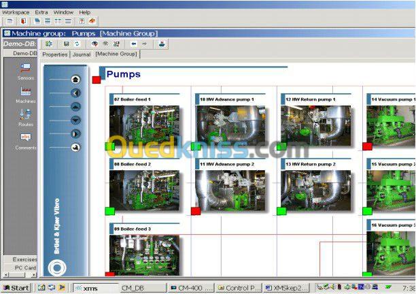Open the Workspace menu
This screenshot has width=416, height=294.
click(16, 12)
